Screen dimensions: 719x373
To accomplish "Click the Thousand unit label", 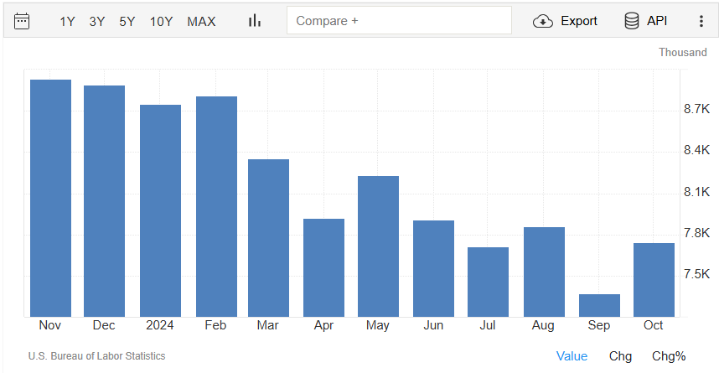I will [x=683, y=52].
